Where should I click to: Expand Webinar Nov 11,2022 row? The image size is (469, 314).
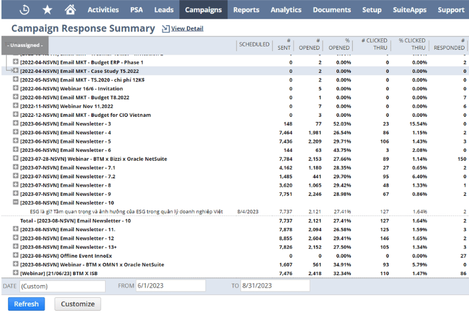tap(16, 106)
